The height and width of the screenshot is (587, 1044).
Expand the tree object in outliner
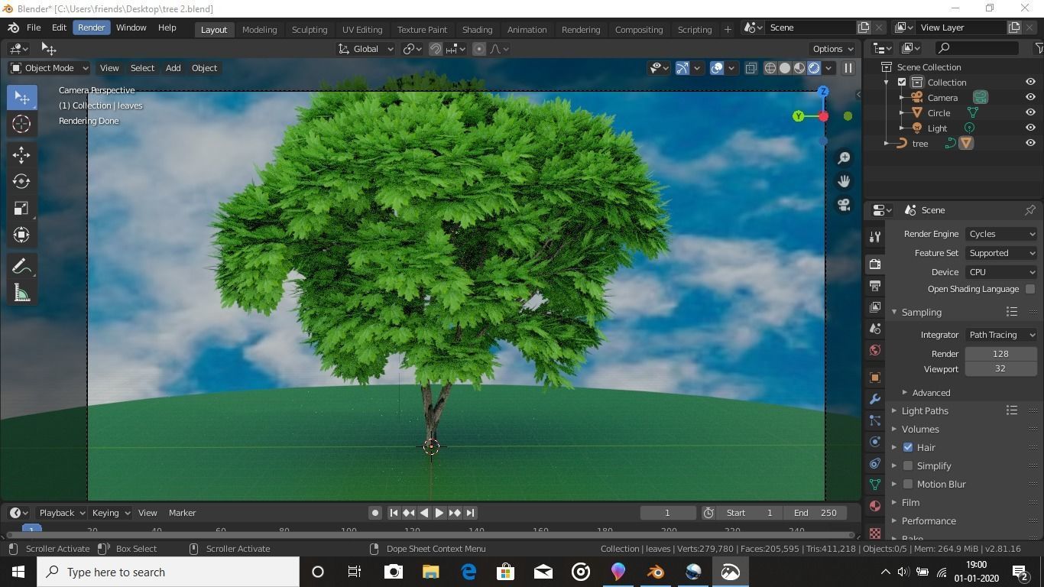887,143
